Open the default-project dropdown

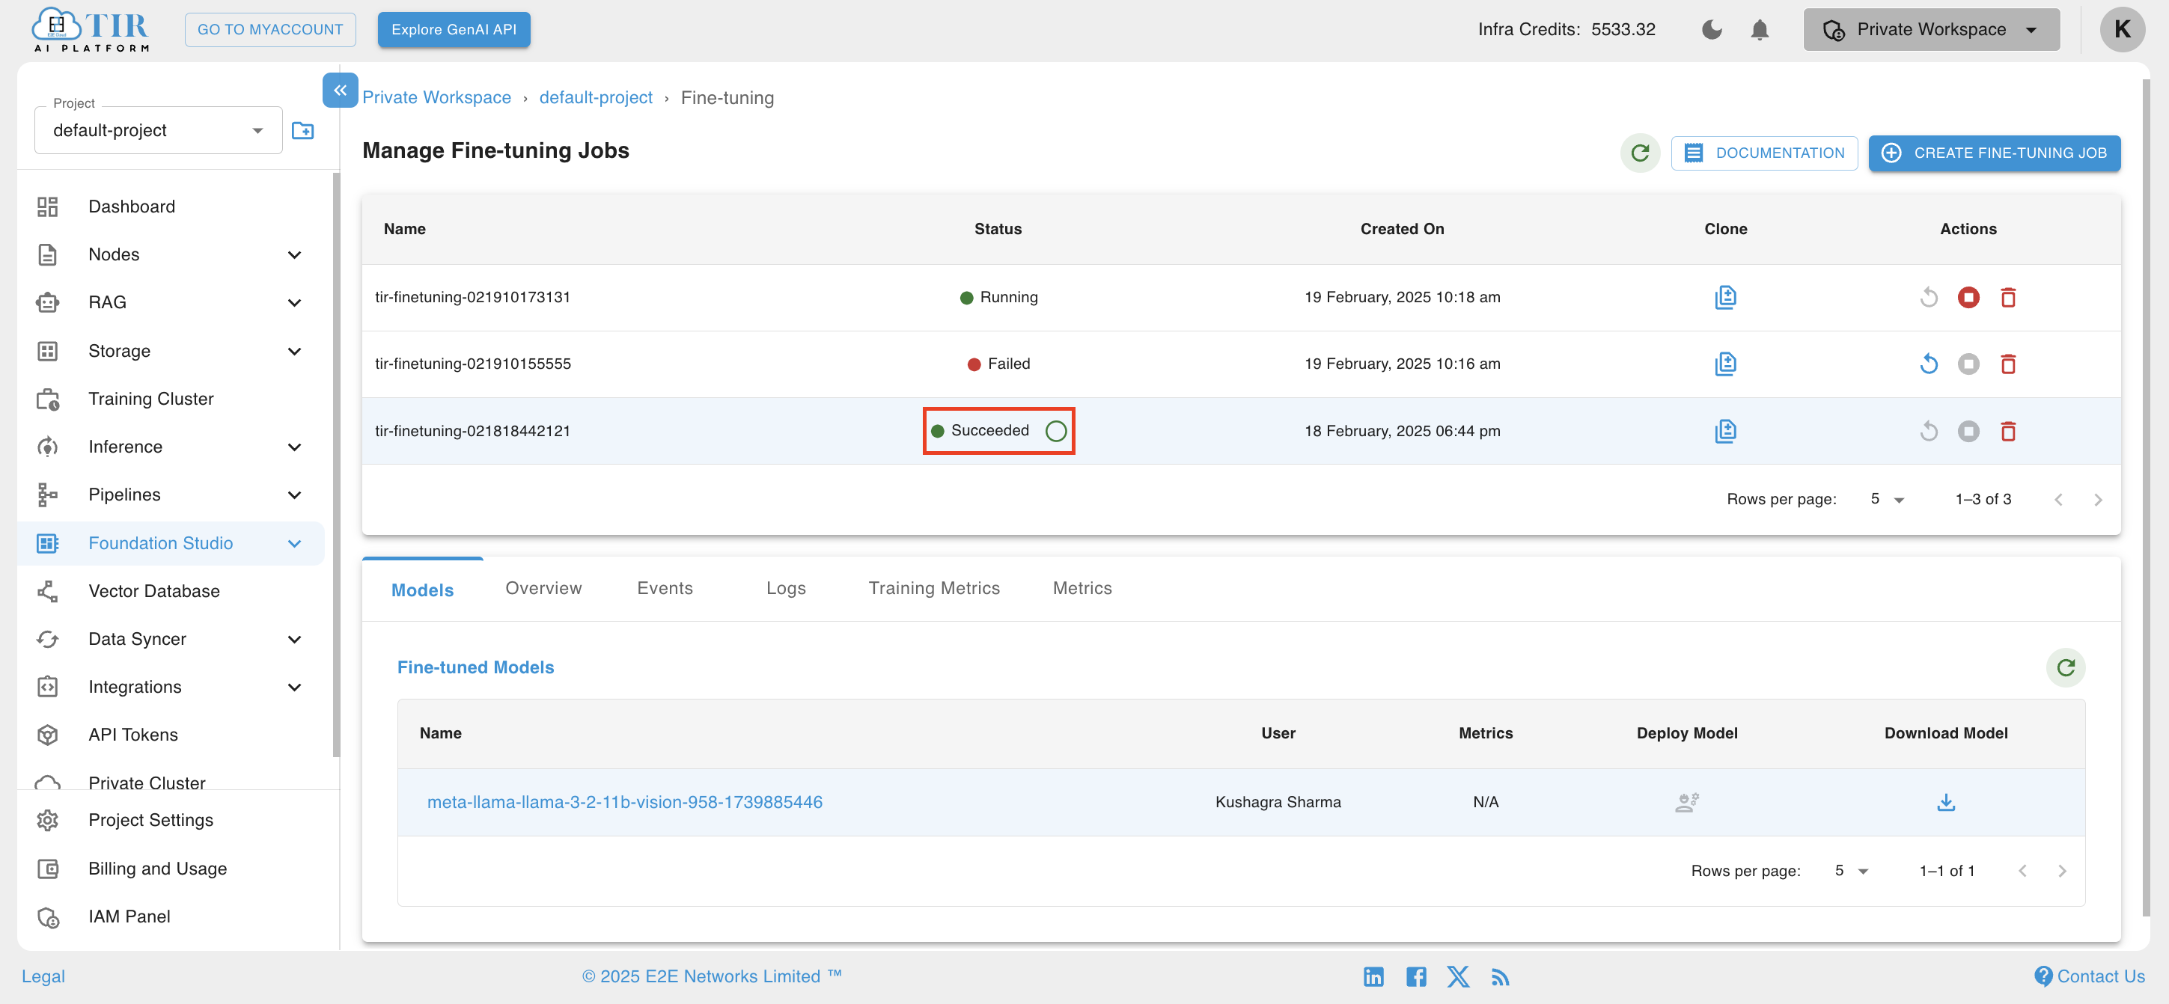159,130
